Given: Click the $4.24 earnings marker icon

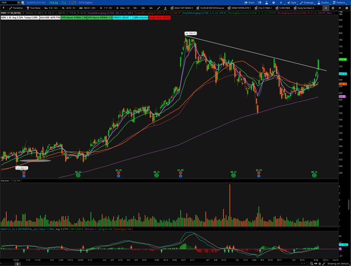Looking at the screenshot, I should (x=259, y=173).
